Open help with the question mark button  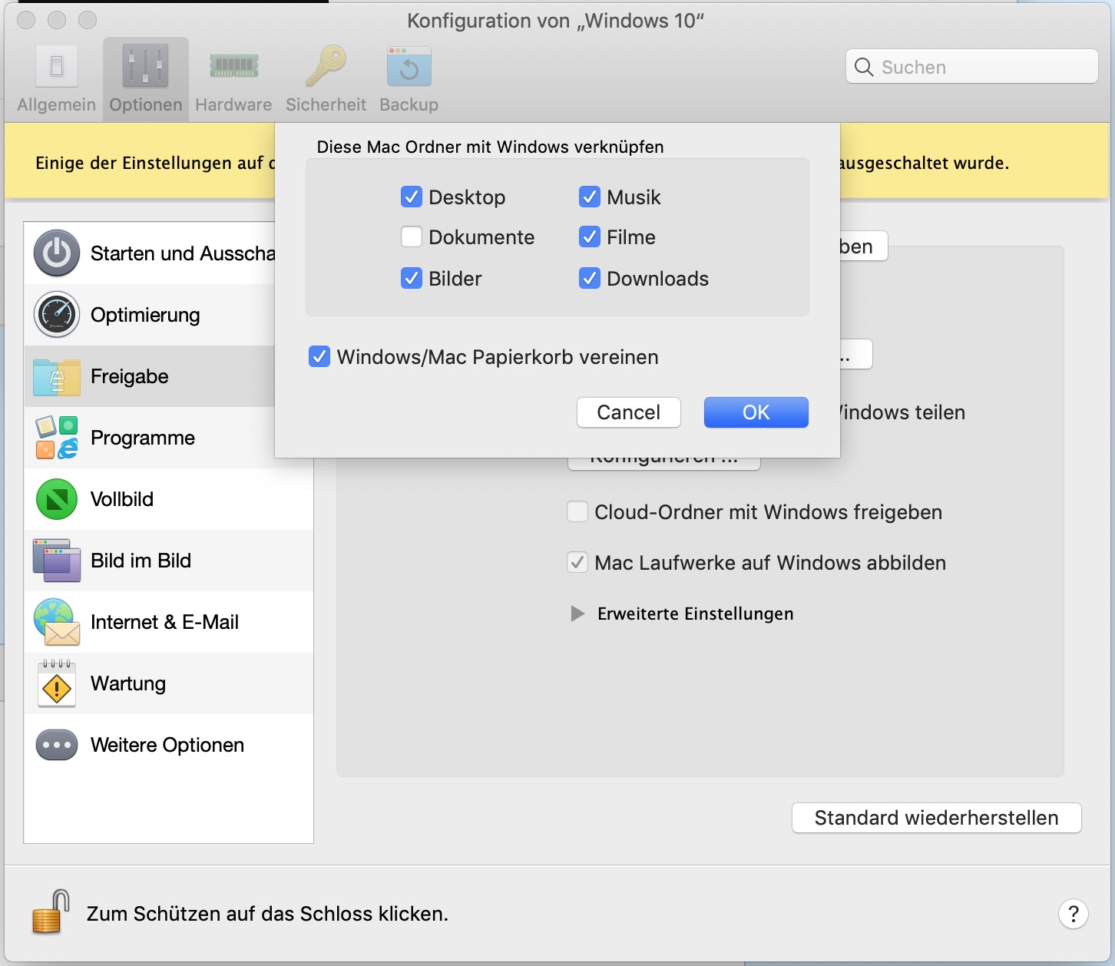point(1074,914)
